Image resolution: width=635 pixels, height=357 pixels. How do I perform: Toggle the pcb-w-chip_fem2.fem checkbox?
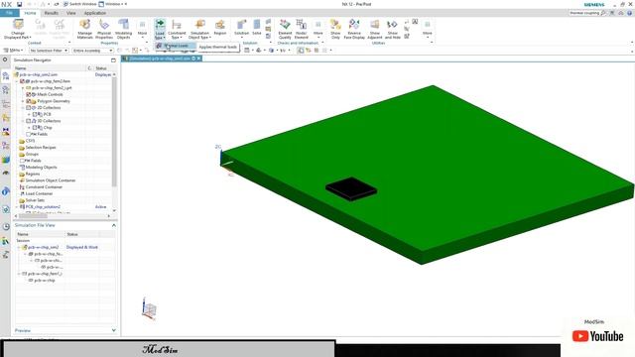click(23, 81)
